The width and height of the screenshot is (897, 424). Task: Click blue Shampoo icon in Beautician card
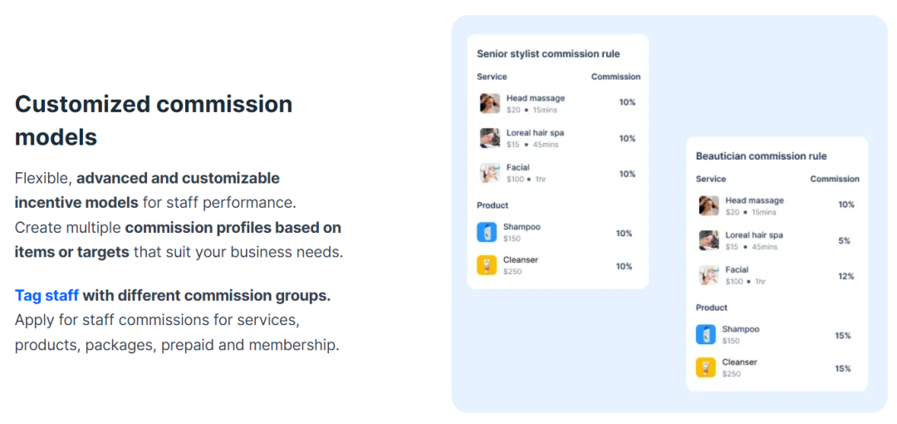pyautogui.click(x=705, y=334)
